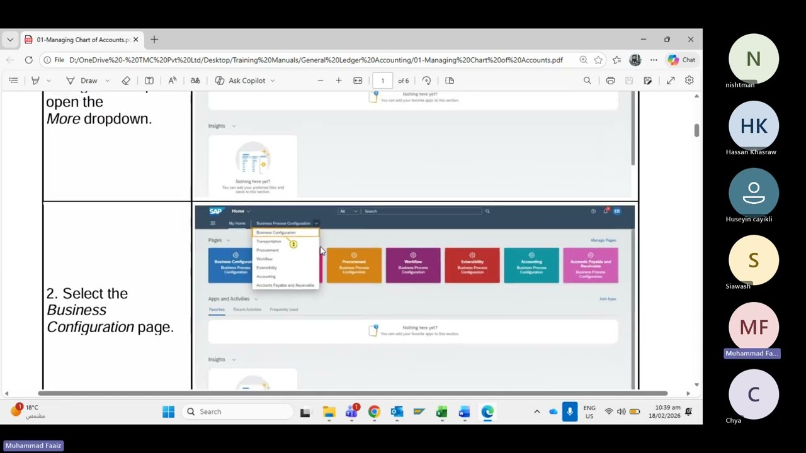Open the Translate tool icon
806x453 pixels.
pyautogui.click(x=195, y=81)
